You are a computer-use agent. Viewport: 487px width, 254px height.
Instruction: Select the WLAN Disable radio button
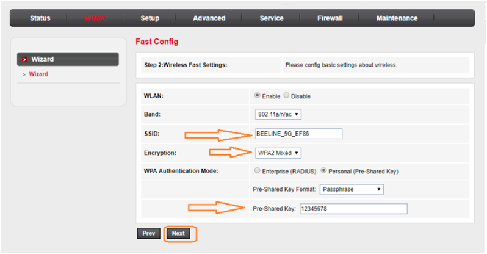tap(286, 96)
